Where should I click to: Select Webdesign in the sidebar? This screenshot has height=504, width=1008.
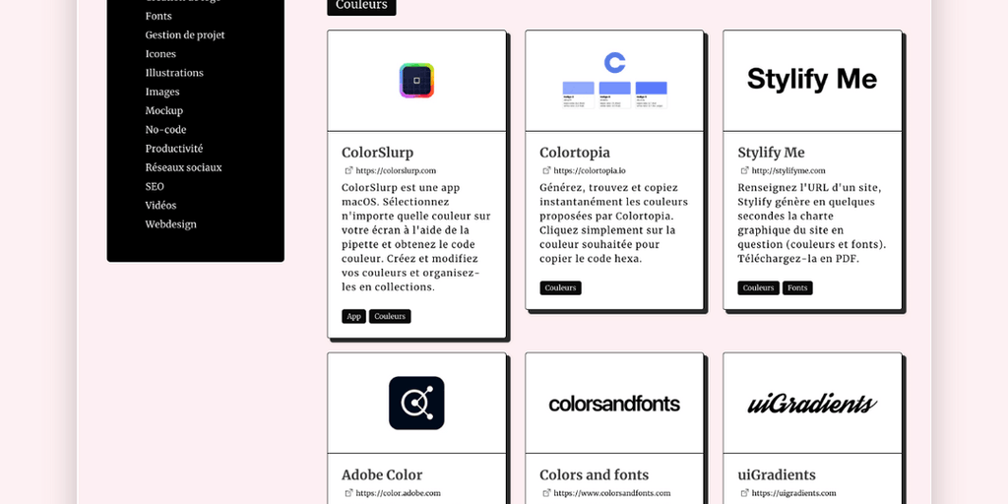[171, 224]
